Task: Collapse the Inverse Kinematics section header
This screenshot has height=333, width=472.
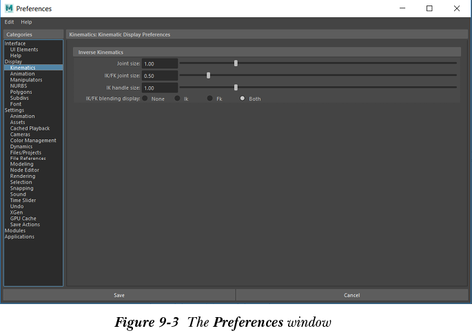Action: click(x=101, y=52)
